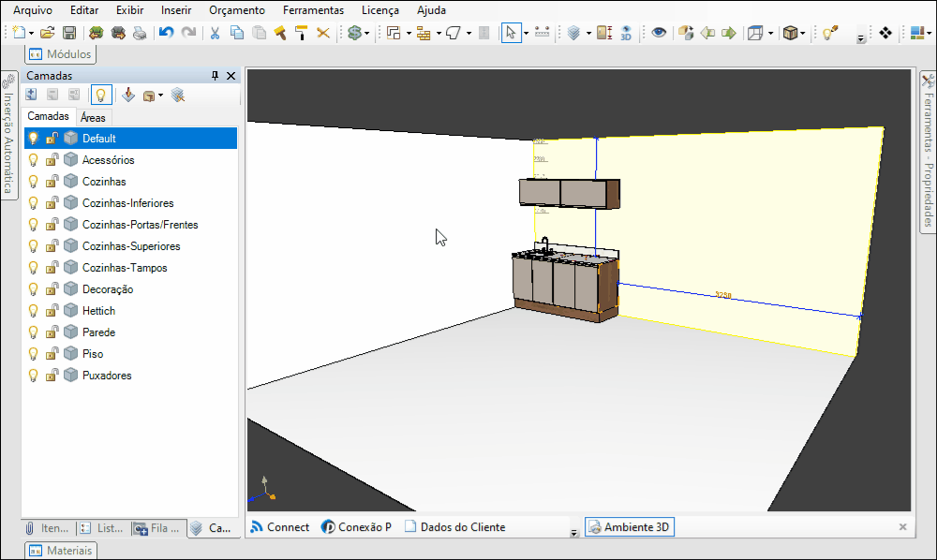Click the measuring ruler tool icon

click(x=542, y=33)
